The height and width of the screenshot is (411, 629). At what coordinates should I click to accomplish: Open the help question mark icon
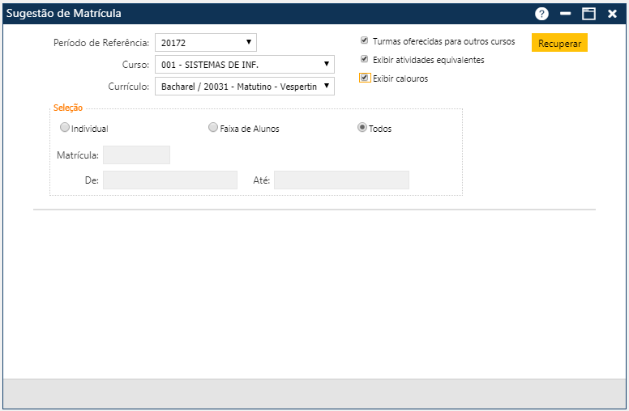point(542,14)
